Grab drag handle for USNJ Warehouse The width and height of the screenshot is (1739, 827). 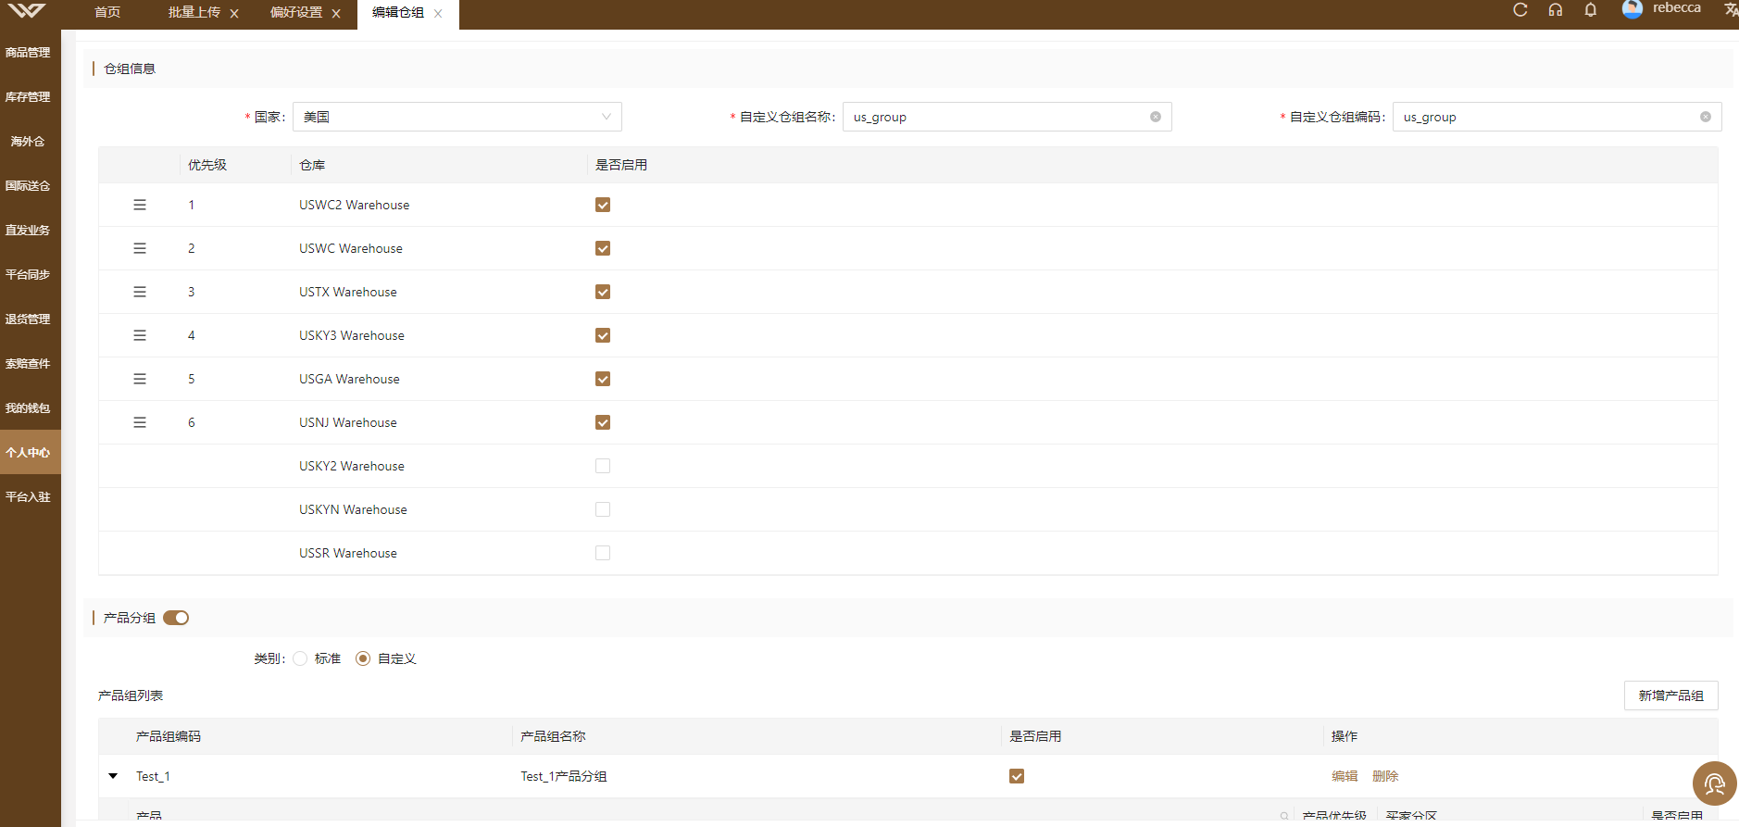(140, 422)
